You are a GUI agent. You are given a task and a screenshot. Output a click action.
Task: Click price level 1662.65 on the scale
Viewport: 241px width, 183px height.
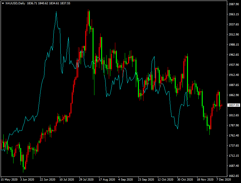point(234,176)
